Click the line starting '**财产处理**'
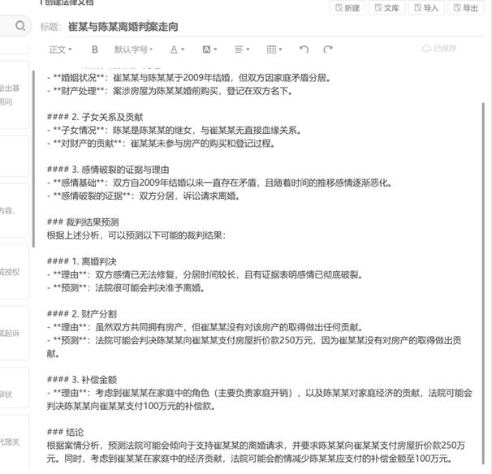The image size is (492, 474). click(x=170, y=91)
